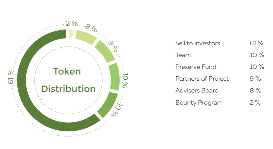Select the 10 % value next to Team

[257, 55]
